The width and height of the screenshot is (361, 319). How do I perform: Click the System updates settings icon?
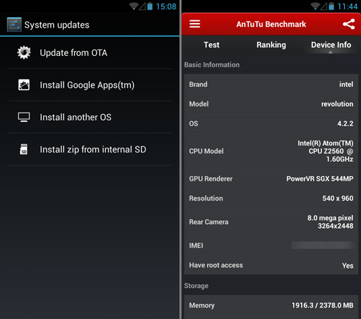point(14,24)
